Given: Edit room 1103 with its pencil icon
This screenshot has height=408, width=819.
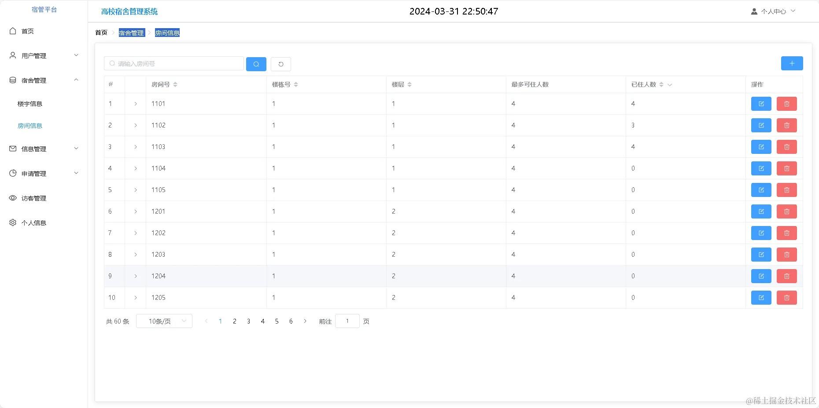Looking at the screenshot, I should 761,147.
